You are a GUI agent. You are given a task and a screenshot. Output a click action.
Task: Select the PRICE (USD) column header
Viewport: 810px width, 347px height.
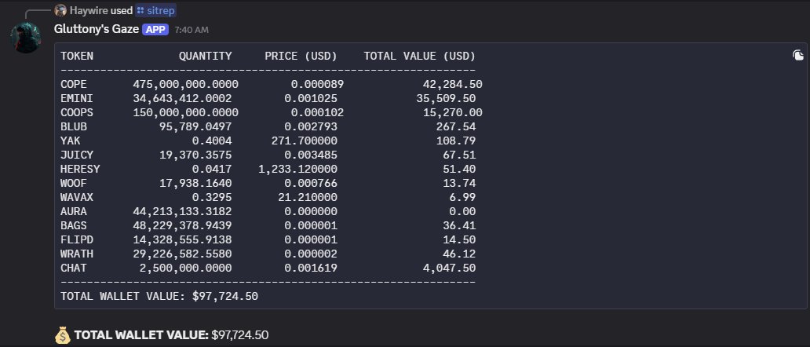pos(301,56)
